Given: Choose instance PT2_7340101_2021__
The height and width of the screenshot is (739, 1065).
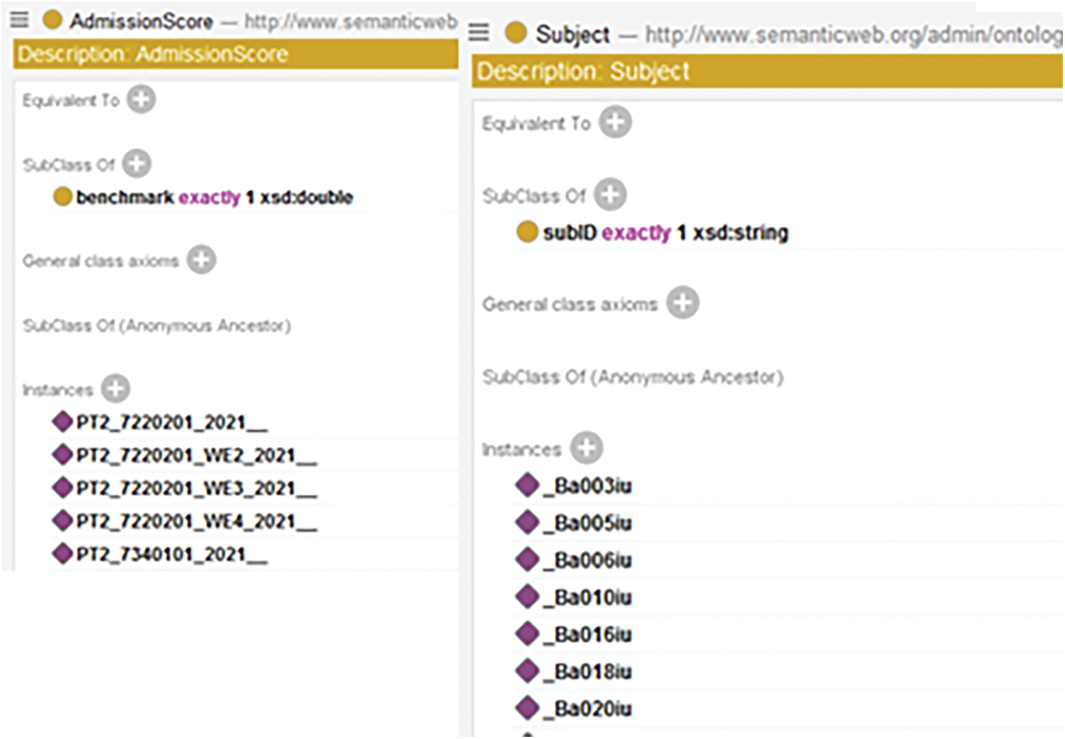Looking at the screenshot, I should tap(171, 554).
